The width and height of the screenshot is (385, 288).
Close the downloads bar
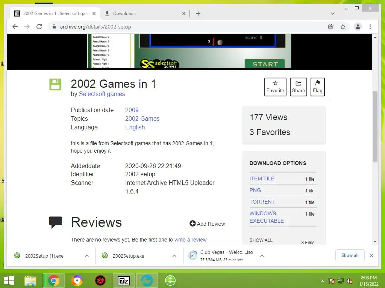(x=371, y=255)
